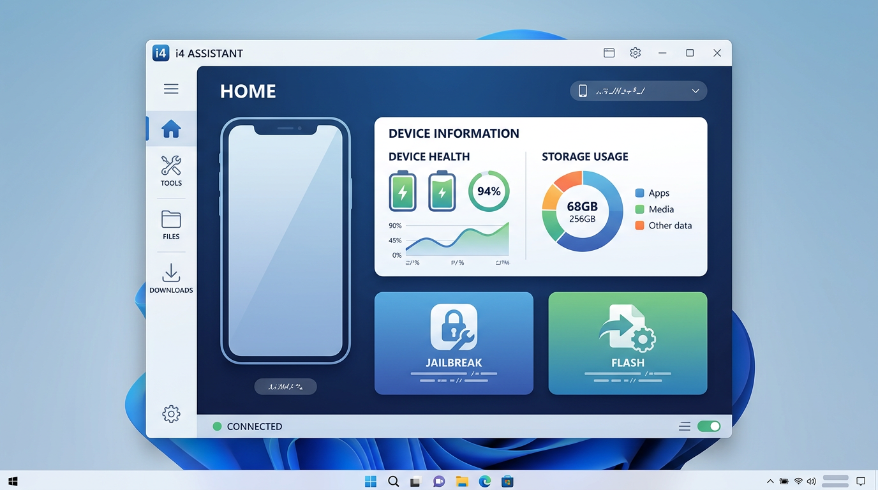Viewport: 878px width, 490px height.
Task: Expand the hamburger menu in sidebar
Action: tap(171, 89)
